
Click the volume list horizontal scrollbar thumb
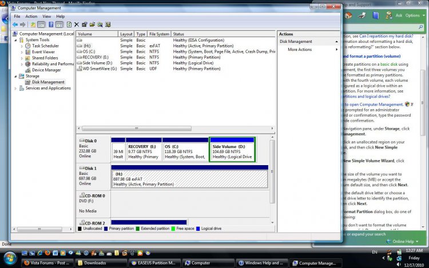click(x=137, y=128)
